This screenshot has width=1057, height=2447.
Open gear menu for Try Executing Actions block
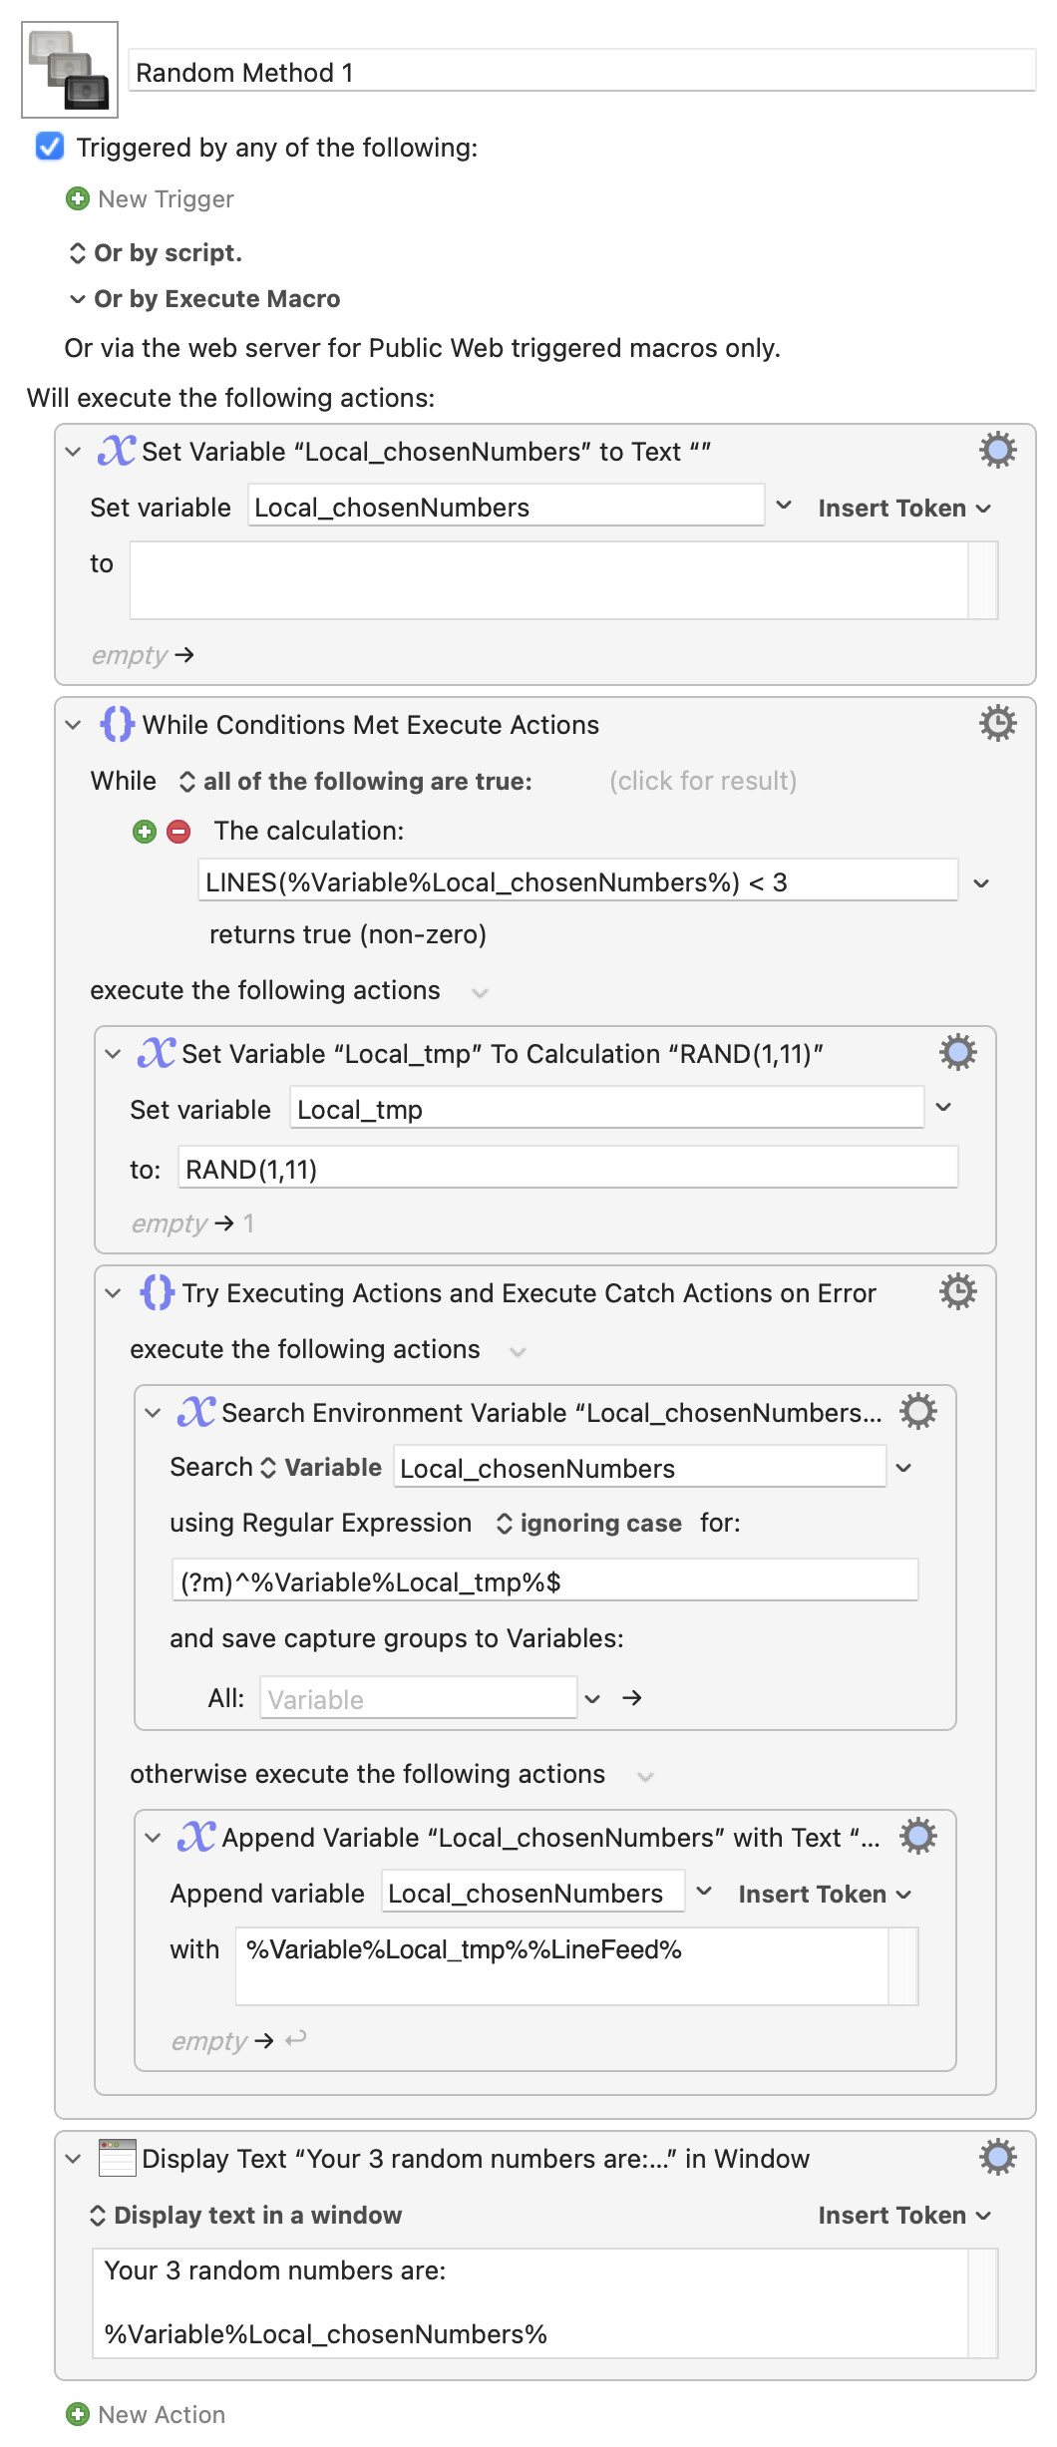pos(957,1292)
